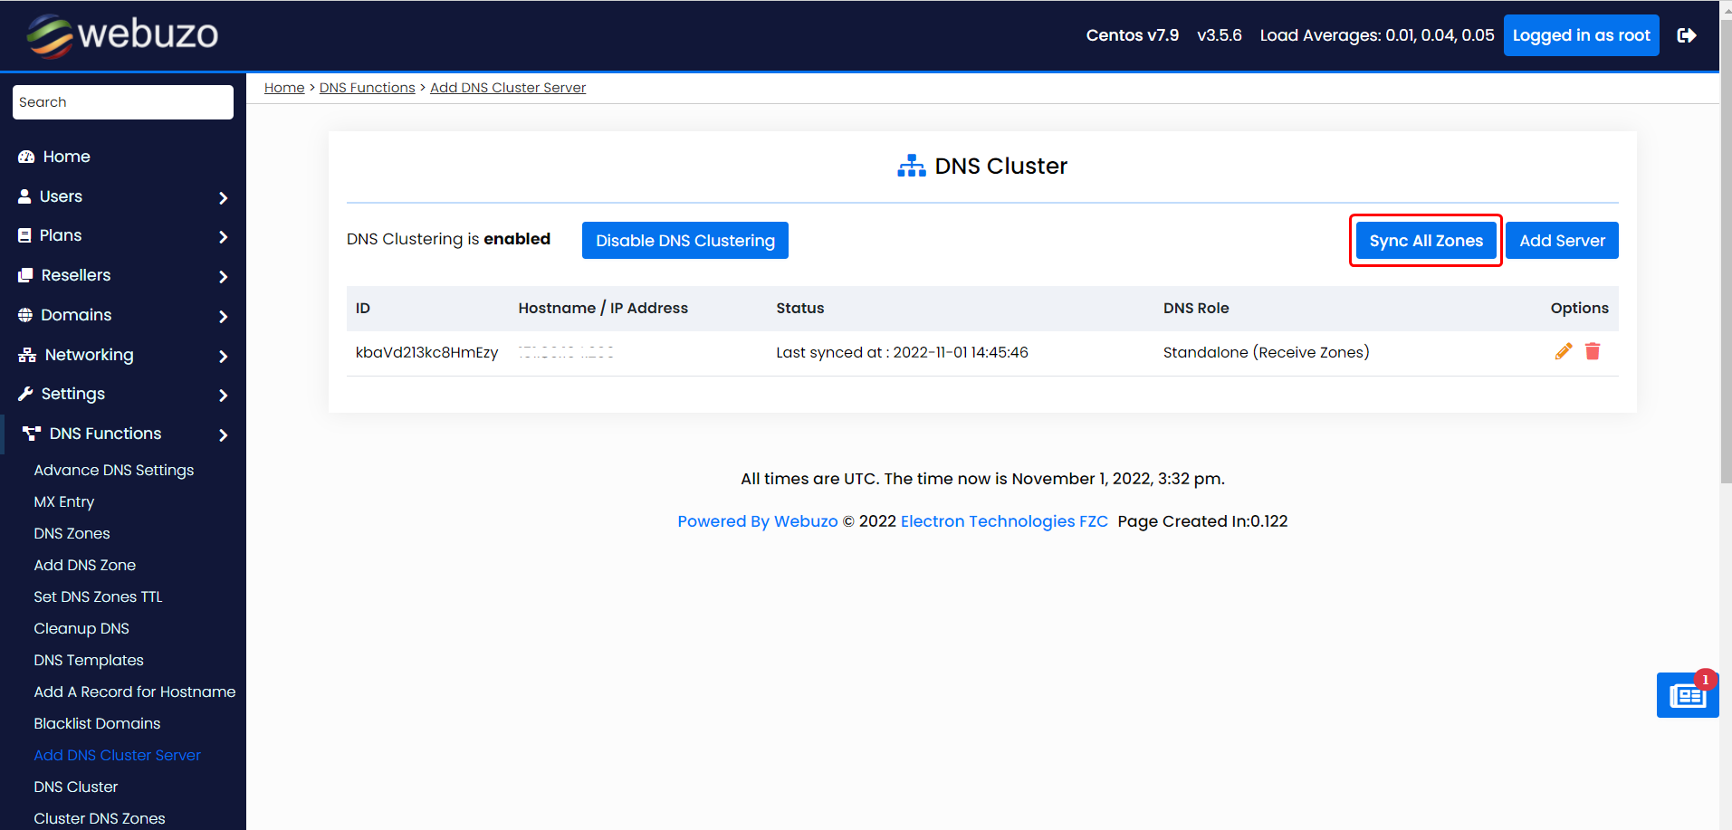1732x830 pixels.
Task: Click the Webuzo logo
Action: 120,34
